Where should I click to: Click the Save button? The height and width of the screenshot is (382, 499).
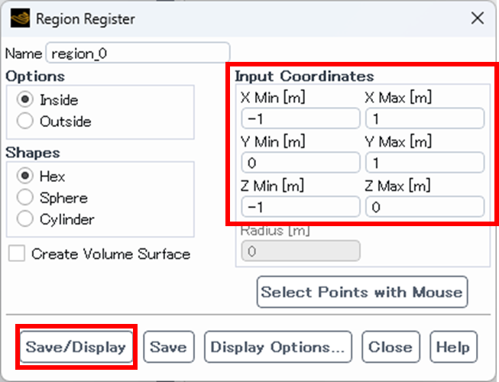pyautogui.click(x=169, y=347)
